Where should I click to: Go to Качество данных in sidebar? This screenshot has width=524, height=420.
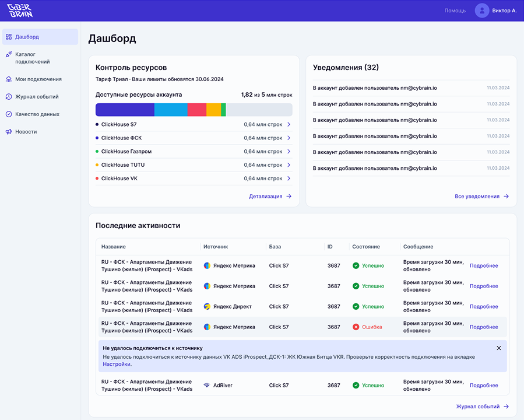[37, 114]
